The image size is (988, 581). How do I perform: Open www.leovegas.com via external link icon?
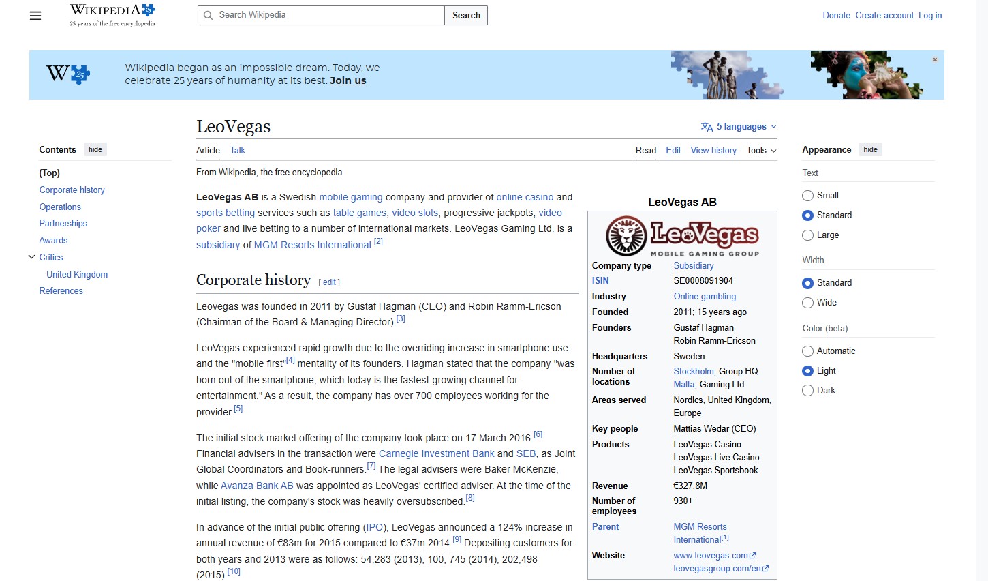pyautogui.click(x=753, y=555)
